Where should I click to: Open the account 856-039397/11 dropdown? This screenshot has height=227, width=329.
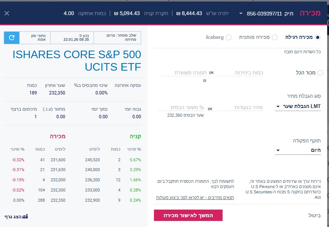click(x=240, y=14)
